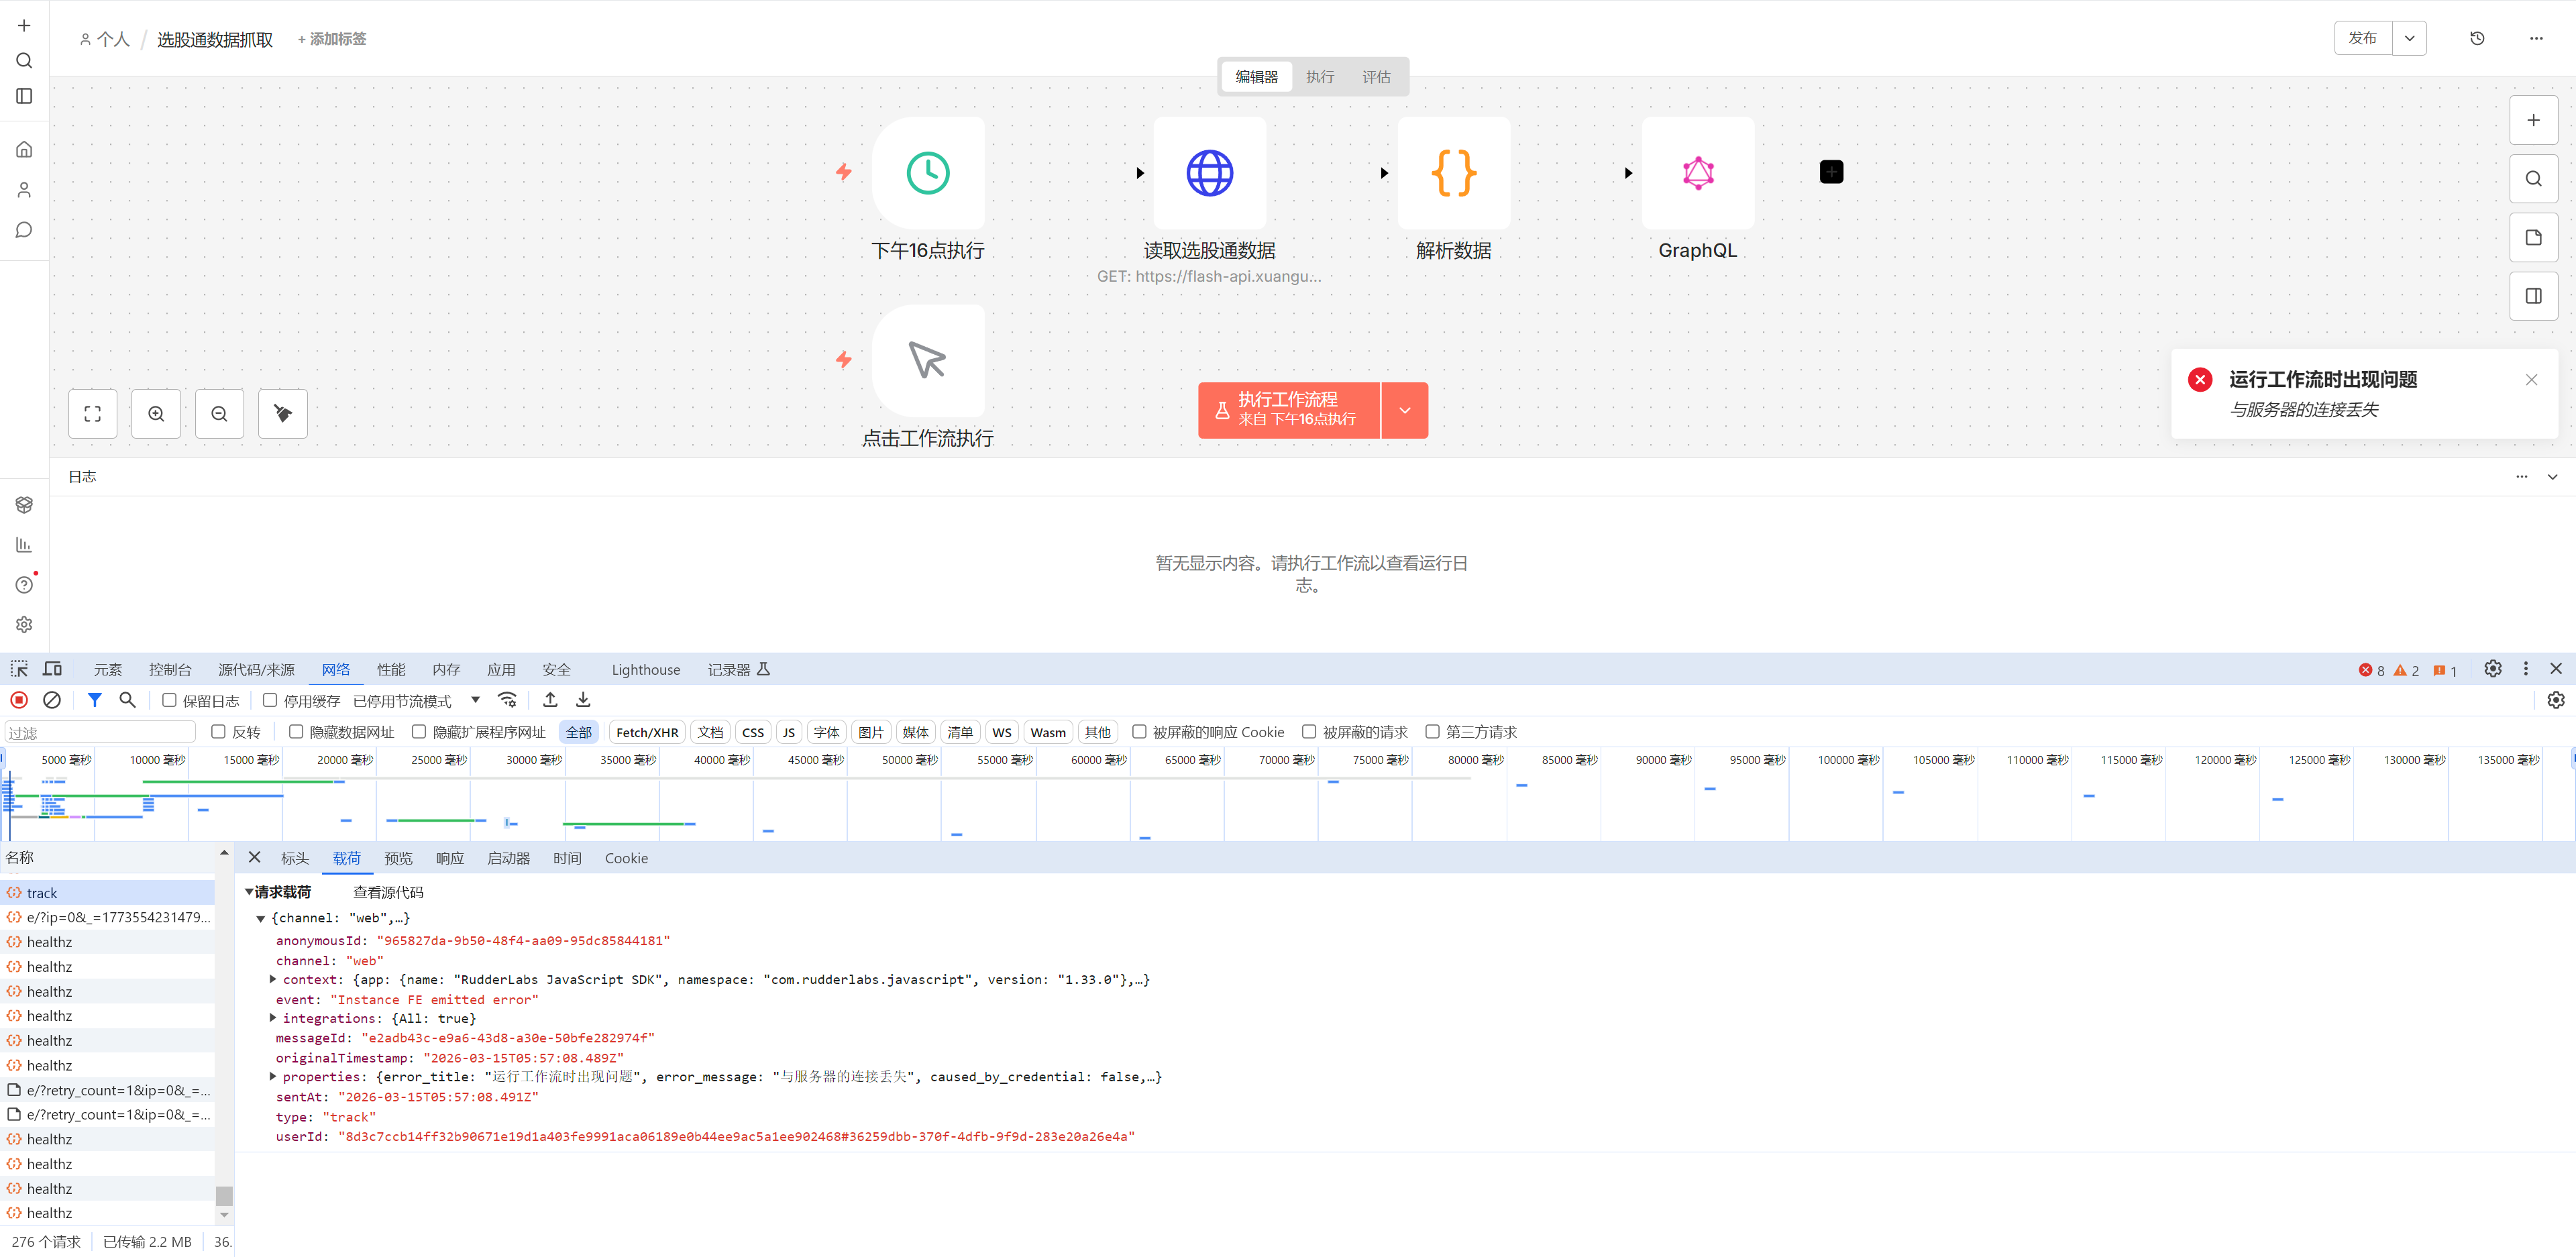Click the fit-to-view canvas icon
2576x1257 pixels.
tap(92, 413)
